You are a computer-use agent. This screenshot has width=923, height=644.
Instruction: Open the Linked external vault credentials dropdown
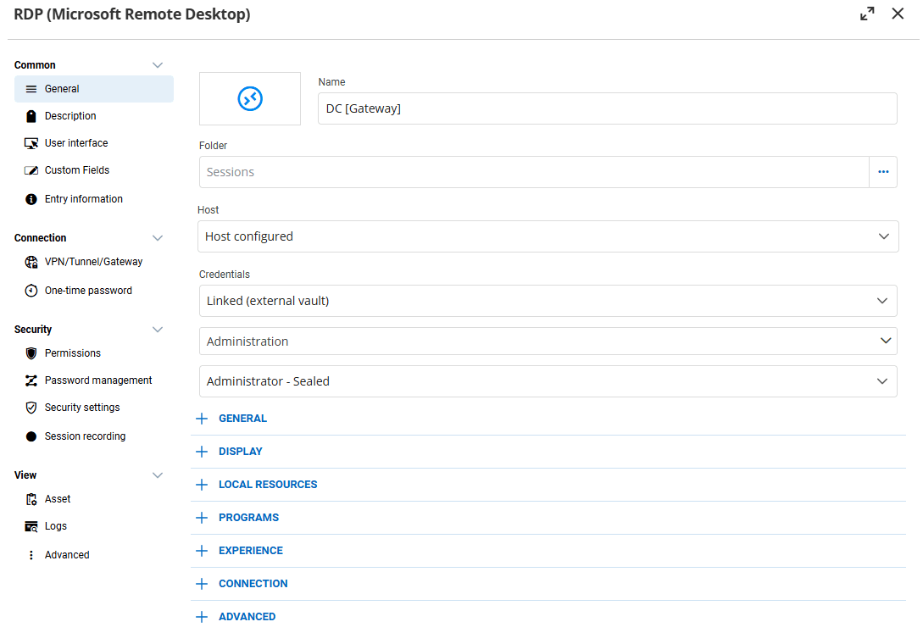tap(548, 301)
